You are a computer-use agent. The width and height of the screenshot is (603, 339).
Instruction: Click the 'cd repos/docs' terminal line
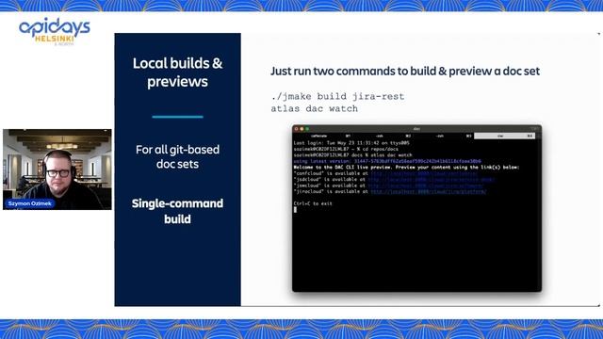(346, 149)
